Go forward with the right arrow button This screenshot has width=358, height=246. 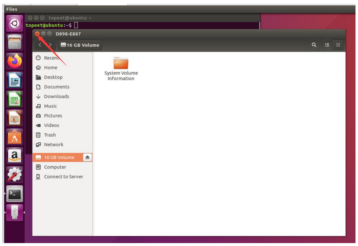click(x=50, y=45)
